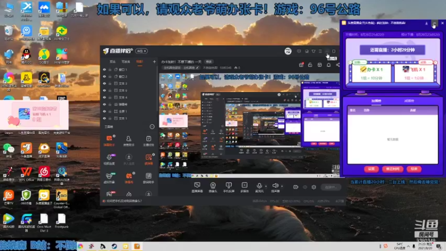Toggle visibility of the 文本 1 source
This screenshot has width=446, height=251.
point(104,118)
